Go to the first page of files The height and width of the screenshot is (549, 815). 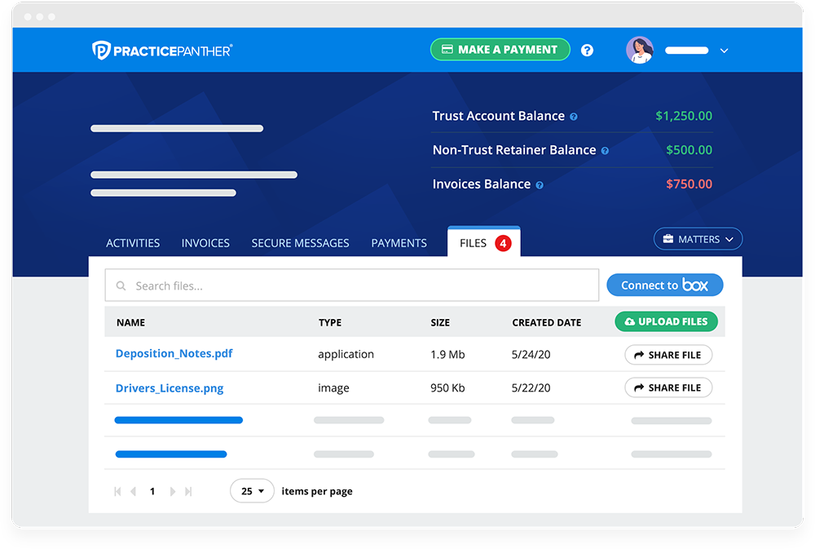(x=118, y=491)
